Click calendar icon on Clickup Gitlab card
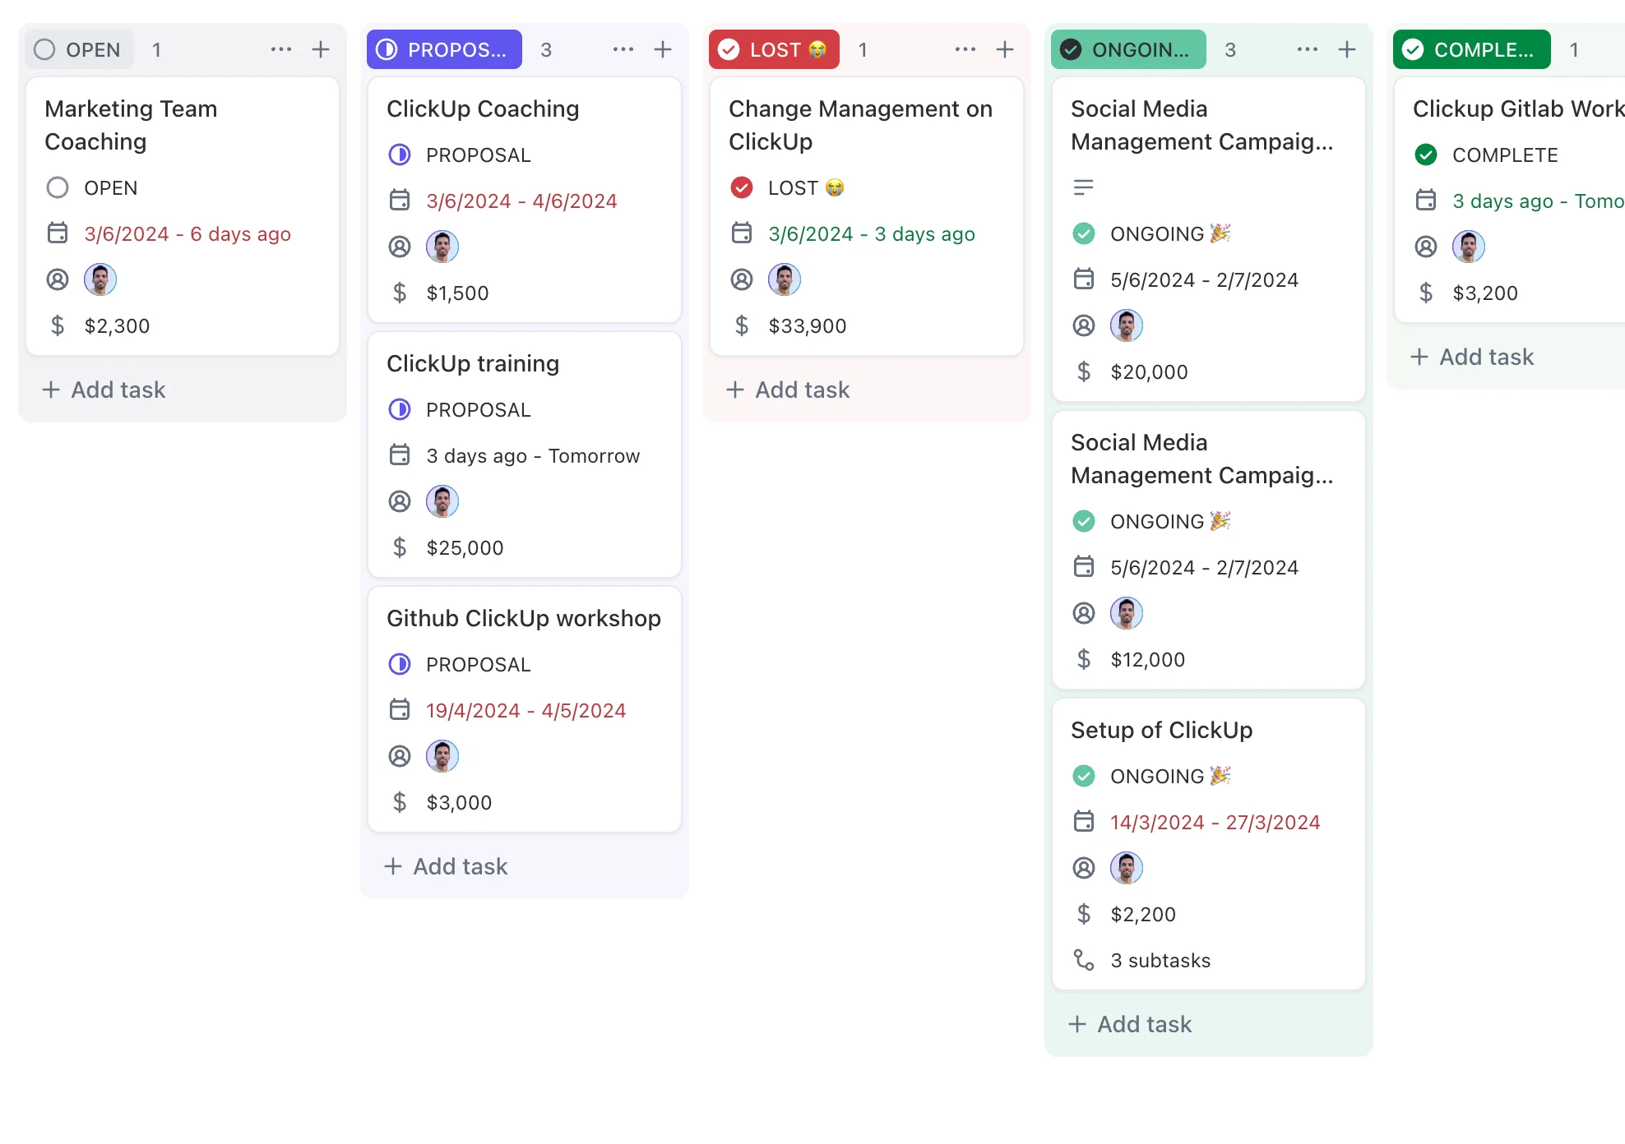This screenshot has width=1625, height=1144. pos(1426,201)
